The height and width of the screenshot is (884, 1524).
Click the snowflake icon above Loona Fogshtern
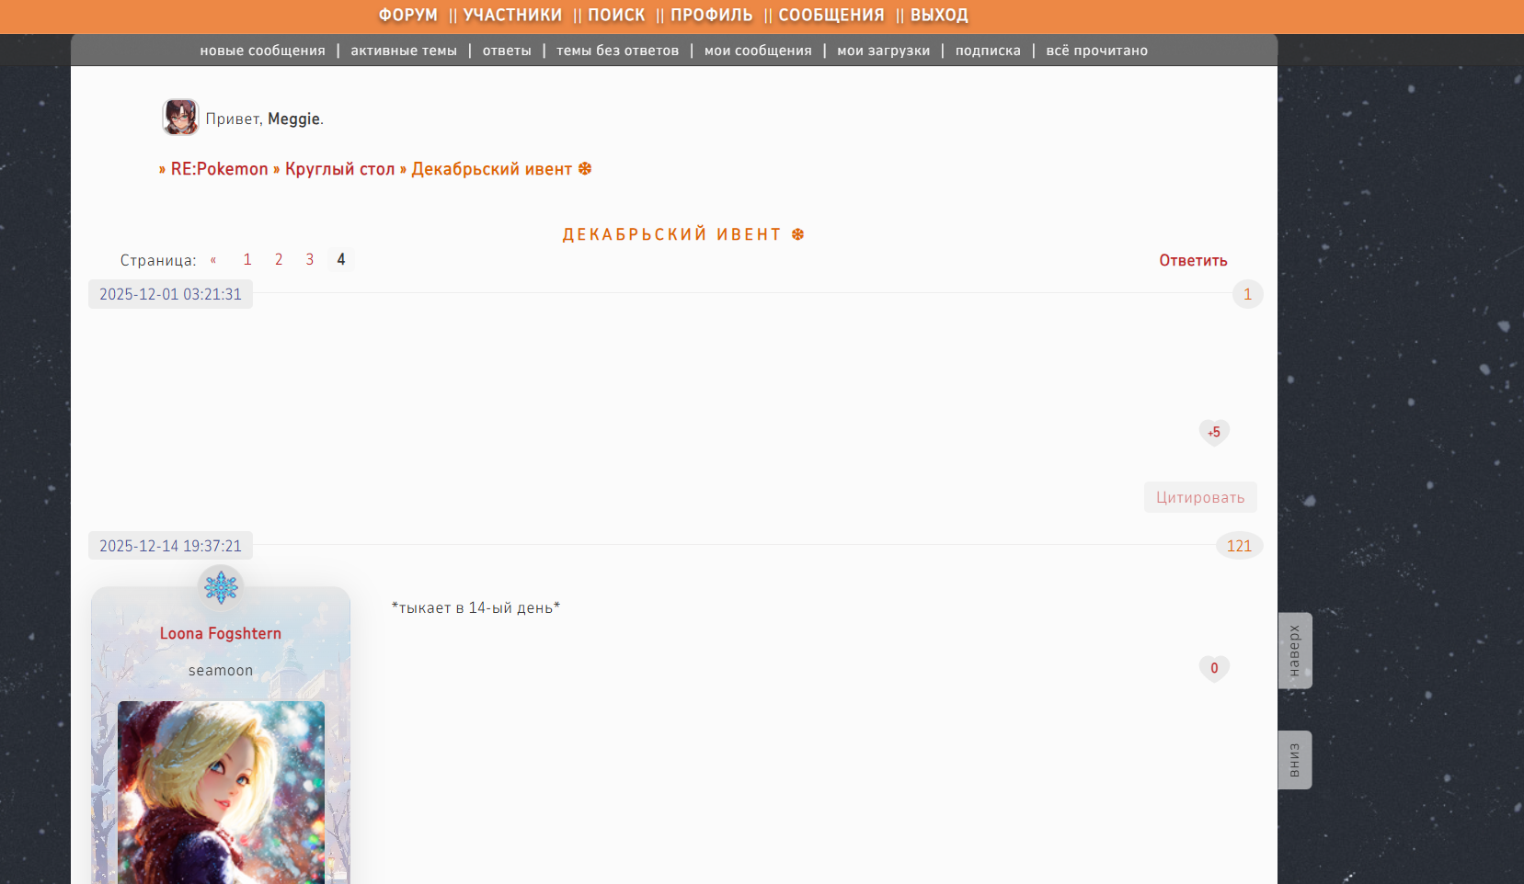pos(221,586)
